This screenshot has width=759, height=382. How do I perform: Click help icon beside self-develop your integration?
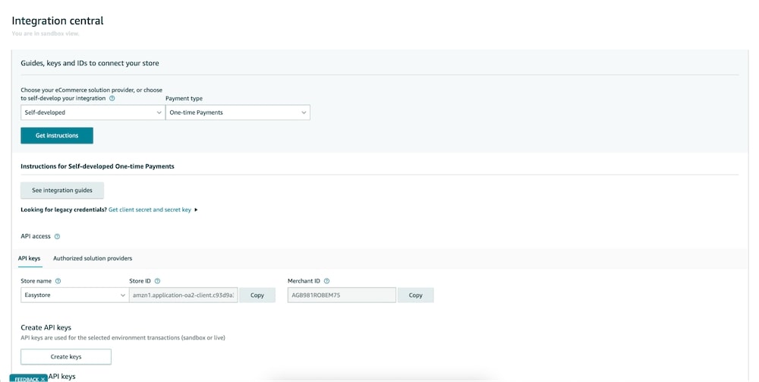pyautogui.click(x=112, y=98)
